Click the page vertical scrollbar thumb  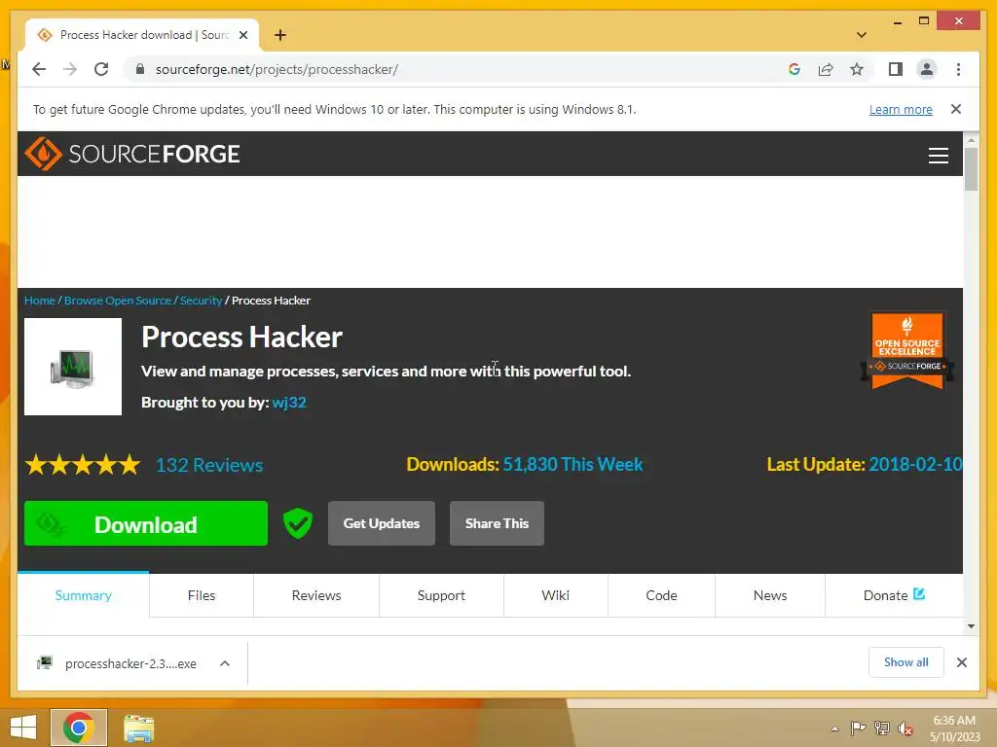(971, 169)
